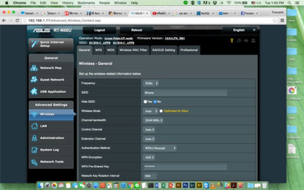Open TeamViewer from the Dock

click(206, 185)
